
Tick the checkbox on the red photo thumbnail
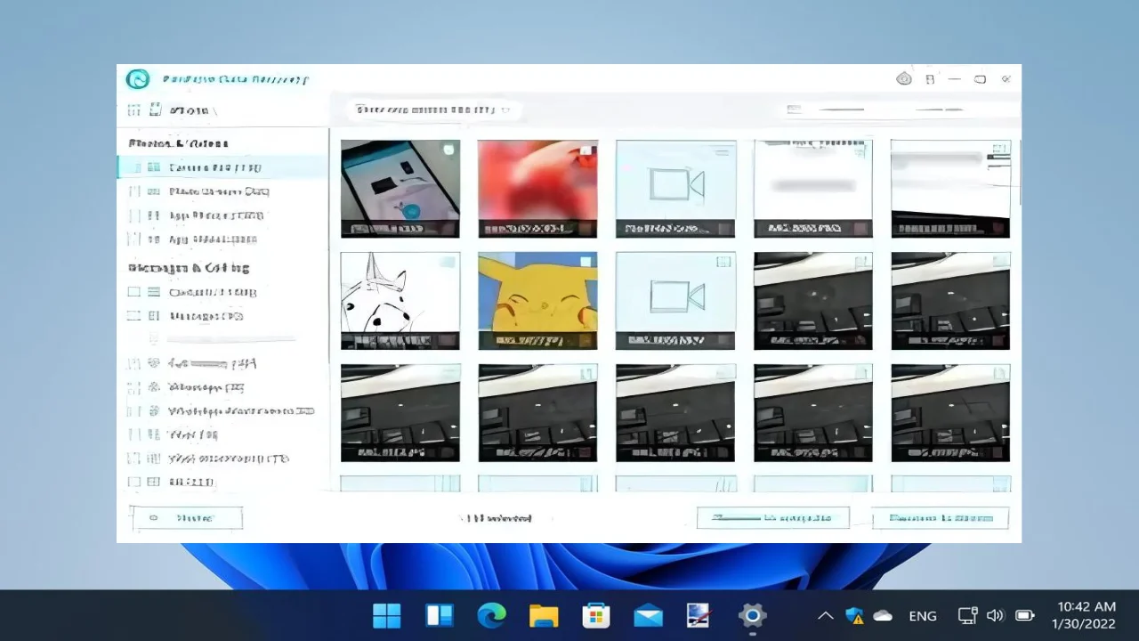586,150
